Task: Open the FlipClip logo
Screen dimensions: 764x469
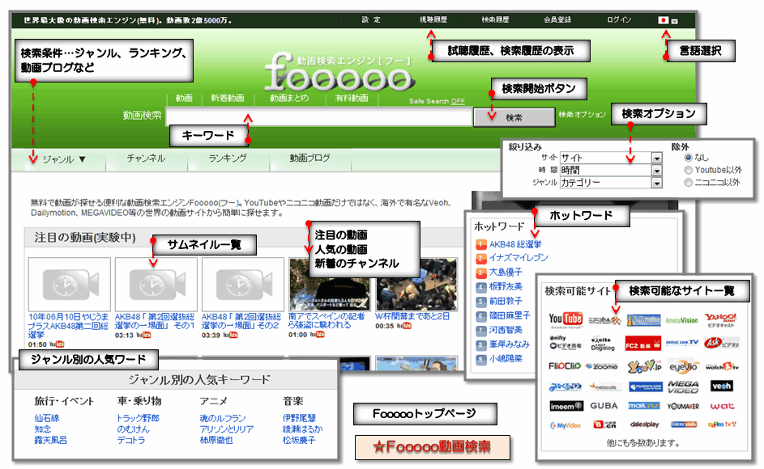Action: (x=565, y=365)
